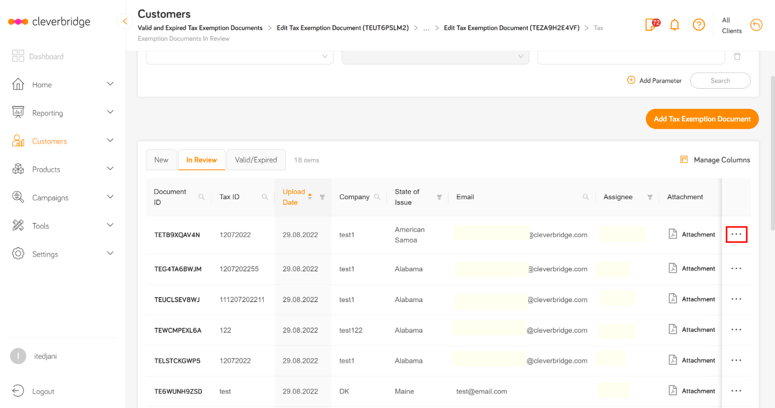Open row actions for TEG4TA6BWJM

(x=737, y=268)
